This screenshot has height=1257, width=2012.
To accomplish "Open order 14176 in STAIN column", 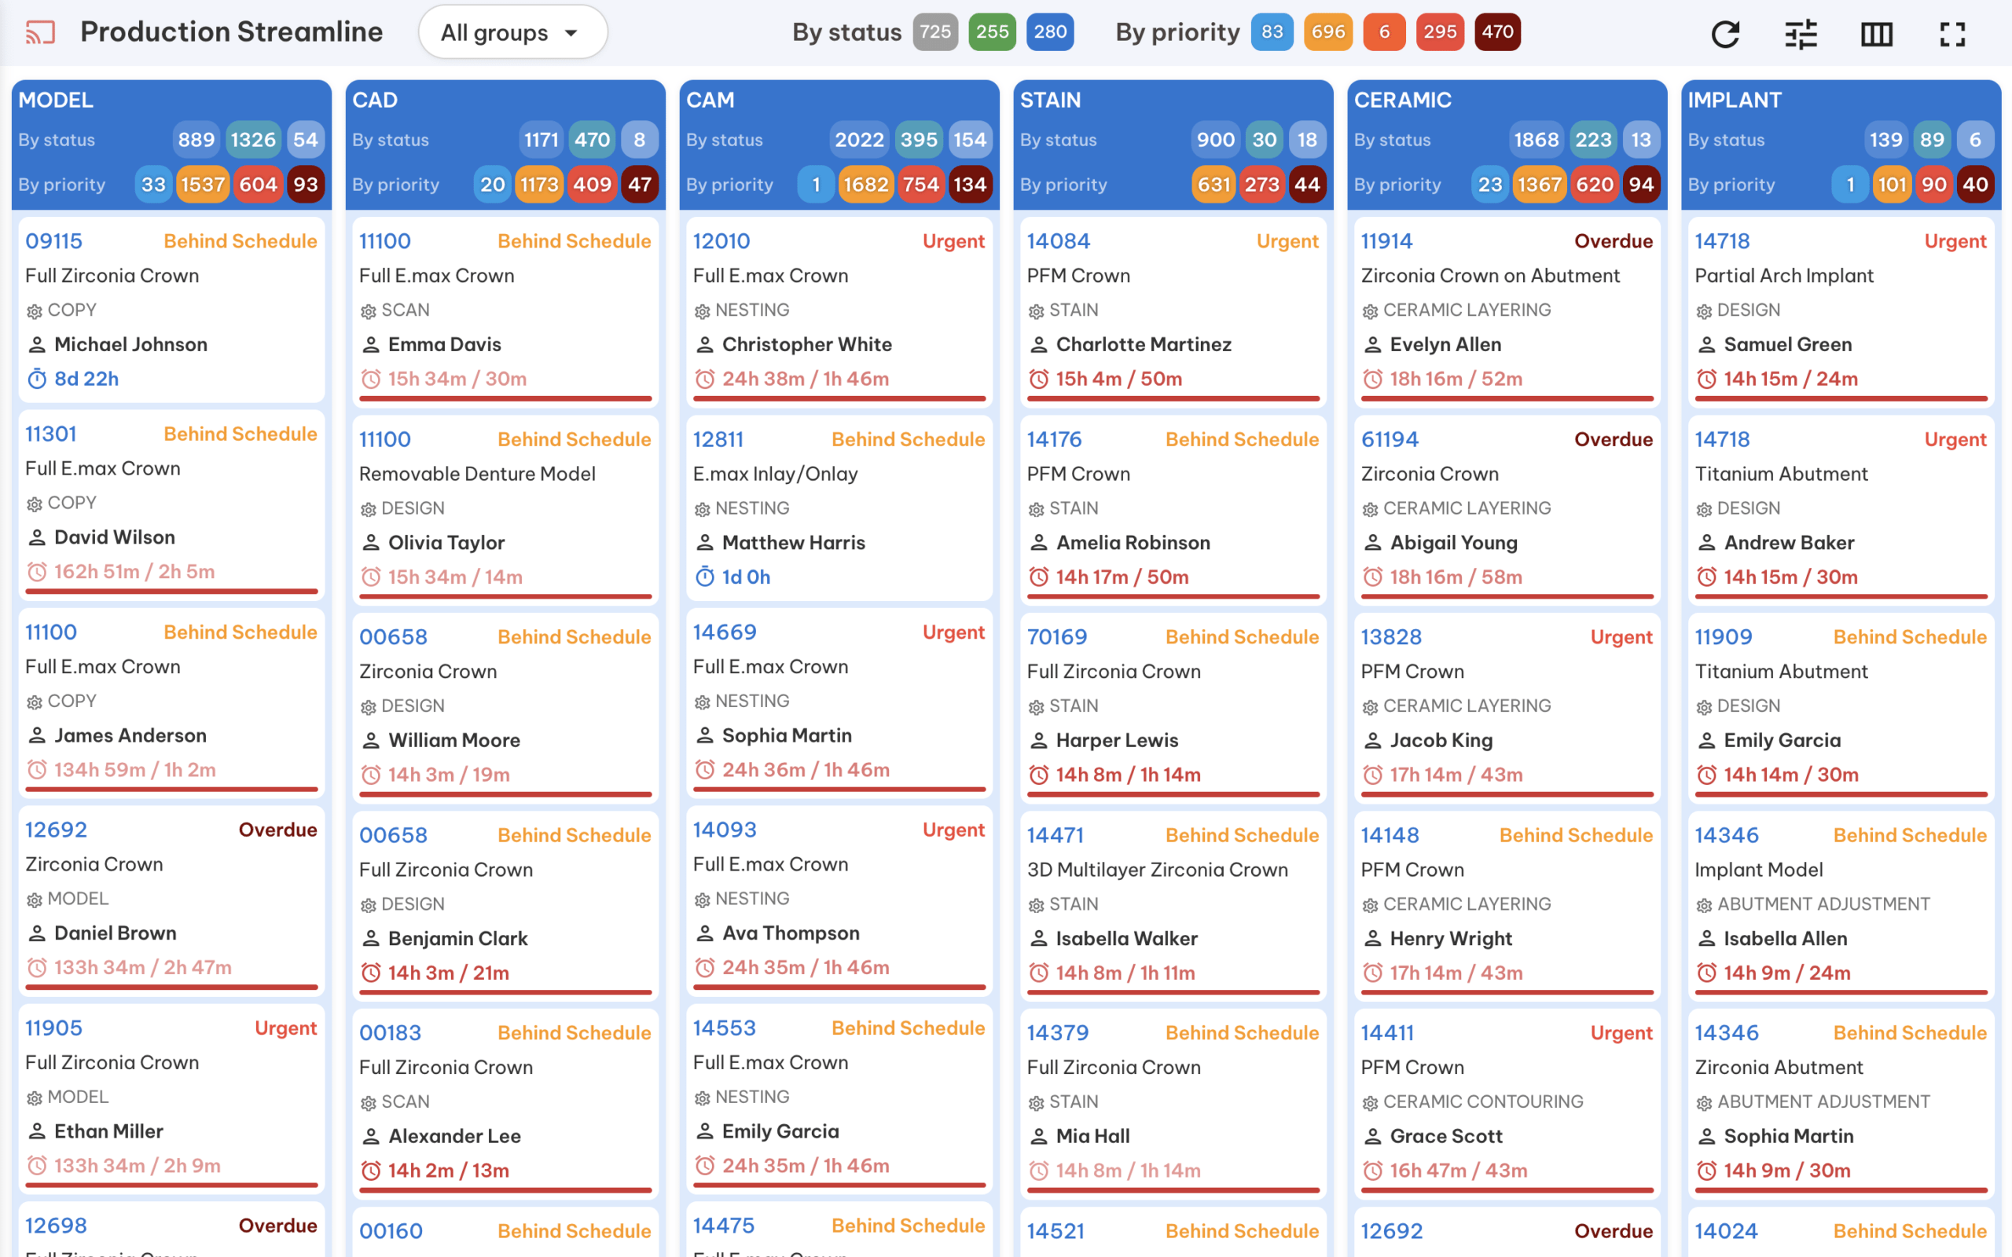I will pyautogui.click(x=1053, y=439).
